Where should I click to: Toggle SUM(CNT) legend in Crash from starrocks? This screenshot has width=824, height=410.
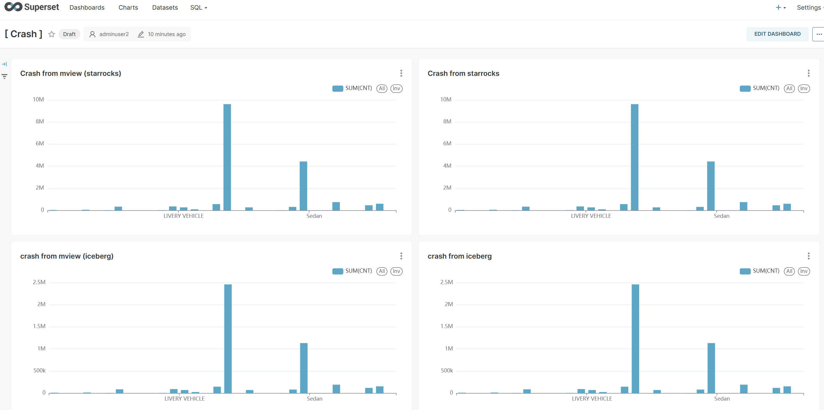[x=765, y=88]
